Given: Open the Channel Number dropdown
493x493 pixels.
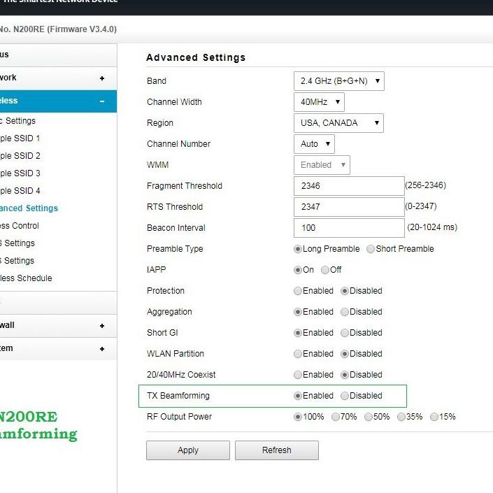Looking at the screenshot, I should 314,144.
